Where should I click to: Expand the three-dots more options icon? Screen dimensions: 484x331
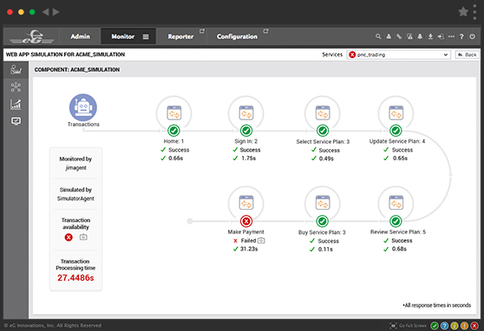(451, 36)
